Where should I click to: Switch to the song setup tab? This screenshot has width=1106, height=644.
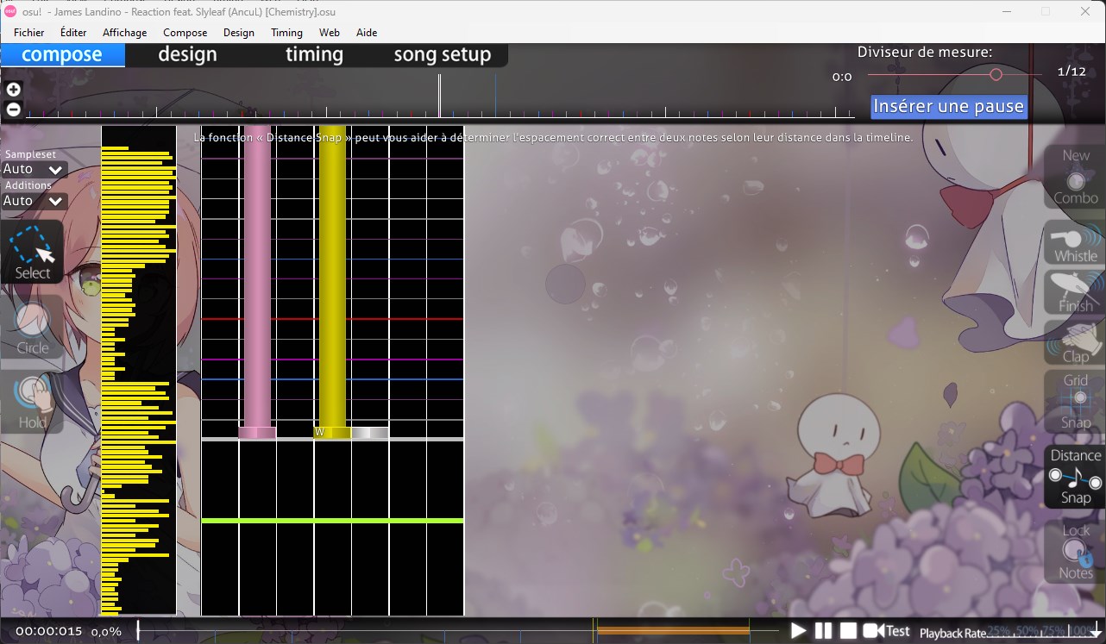pyautogui.click(x=443, y=55)
